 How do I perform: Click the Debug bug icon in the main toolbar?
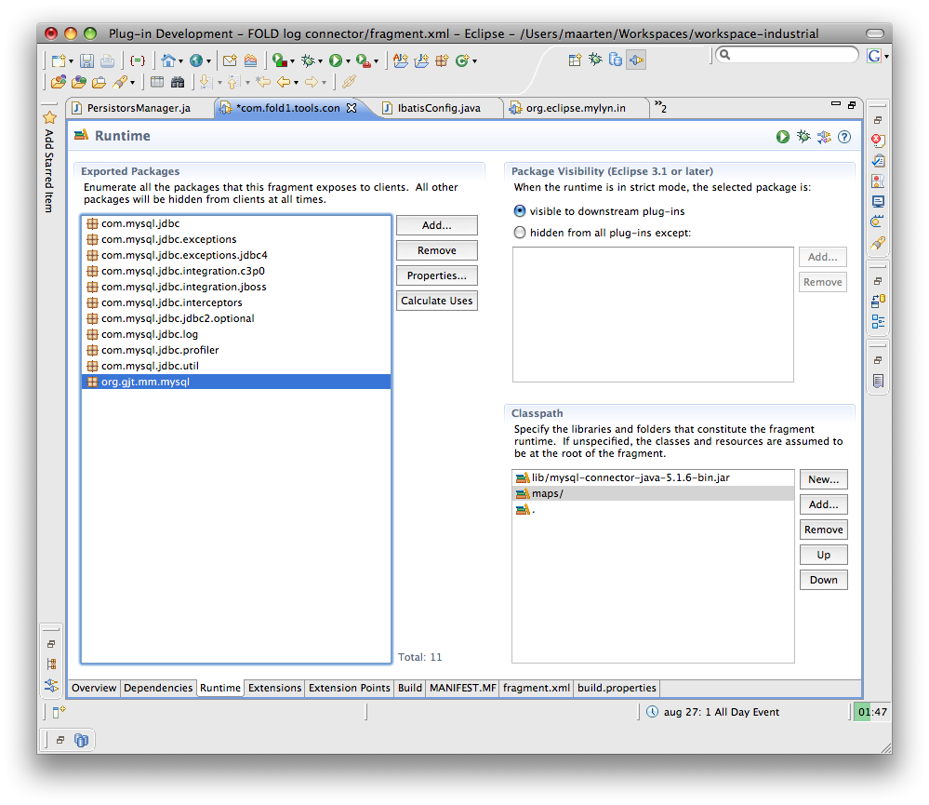(308, 60)
